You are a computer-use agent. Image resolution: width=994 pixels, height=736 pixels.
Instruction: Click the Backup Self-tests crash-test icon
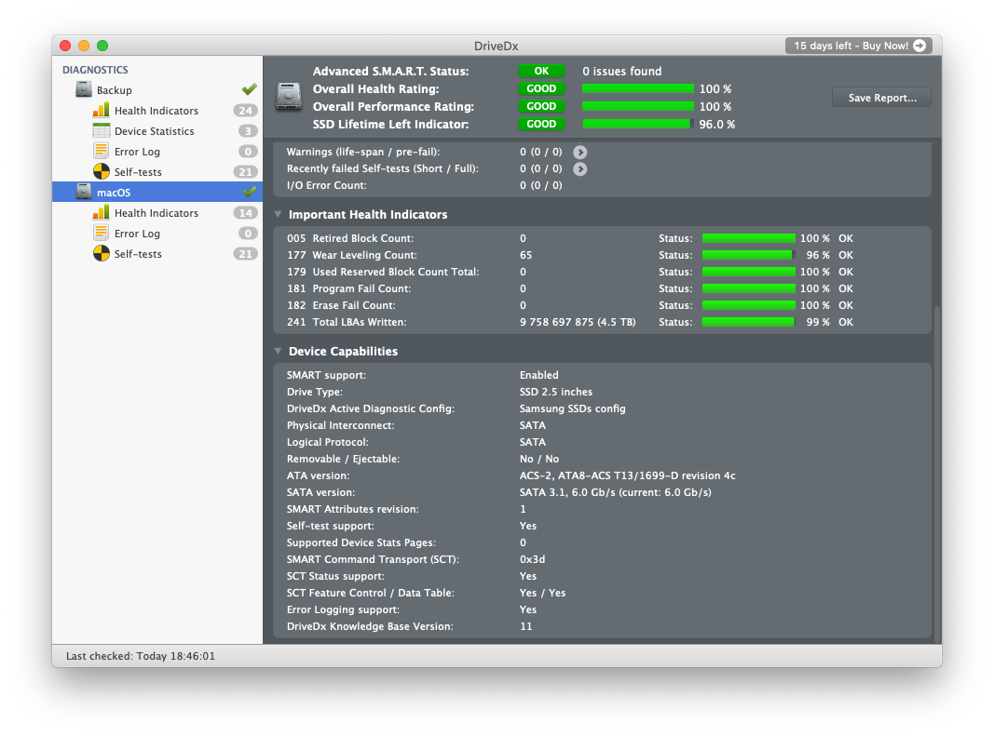[101, 171]
